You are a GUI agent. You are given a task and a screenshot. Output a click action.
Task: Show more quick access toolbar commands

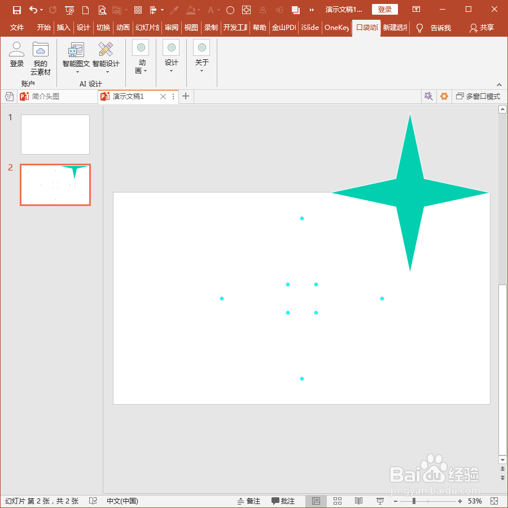pos(312,10)
